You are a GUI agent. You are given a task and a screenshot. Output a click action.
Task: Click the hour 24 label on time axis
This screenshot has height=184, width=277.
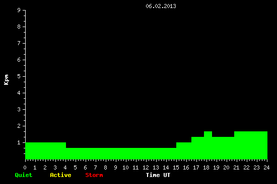click(266, 167)
